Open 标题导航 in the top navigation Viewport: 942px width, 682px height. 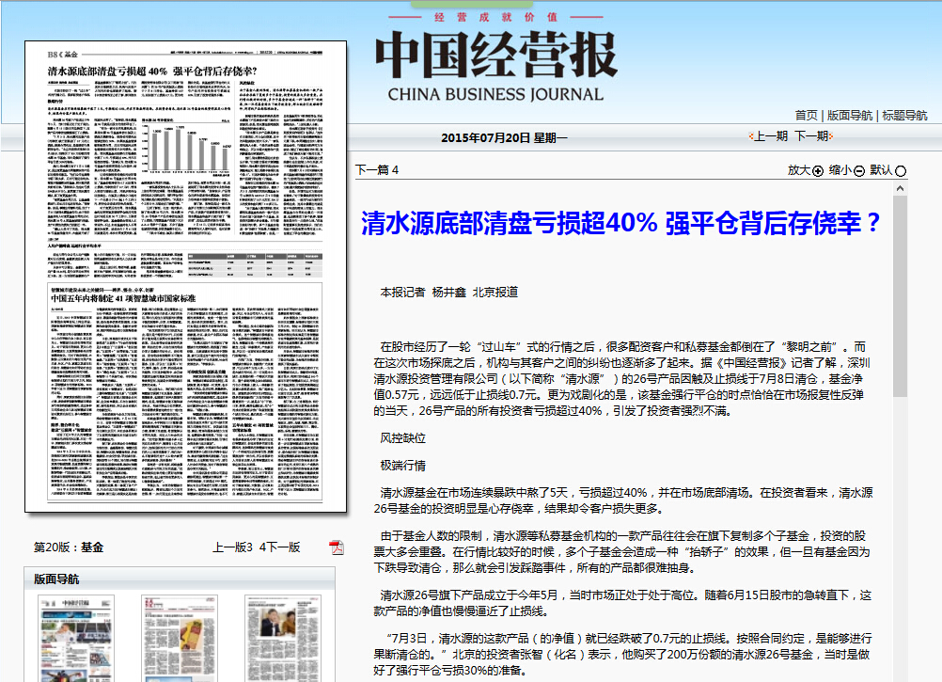pos(904,116)
